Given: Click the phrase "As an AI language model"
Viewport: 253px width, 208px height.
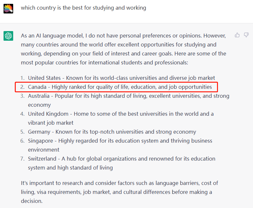Looking at the screenshot, I should [x=51, y=36].
